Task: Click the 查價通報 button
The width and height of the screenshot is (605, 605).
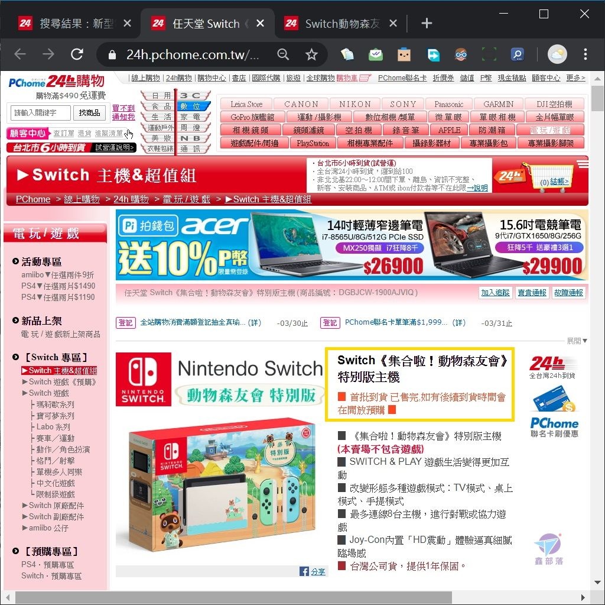Action: (x=532, y=293)
